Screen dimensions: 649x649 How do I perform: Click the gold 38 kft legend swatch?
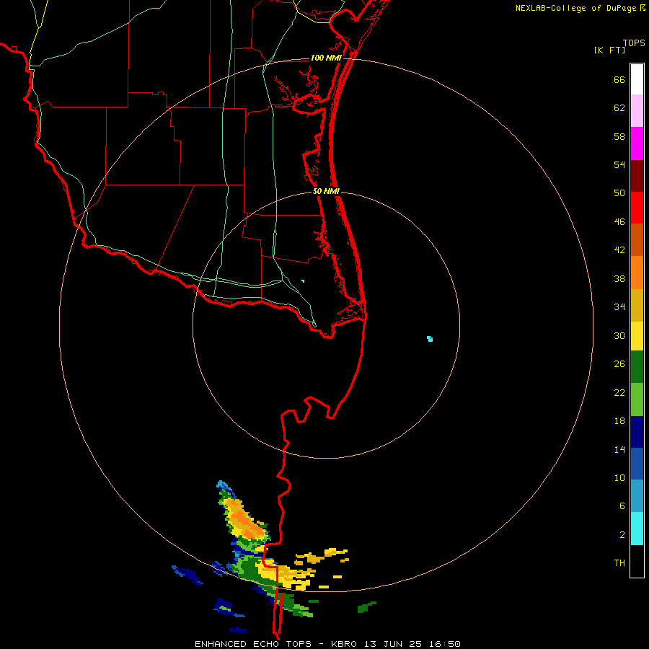tap(637, 305)
